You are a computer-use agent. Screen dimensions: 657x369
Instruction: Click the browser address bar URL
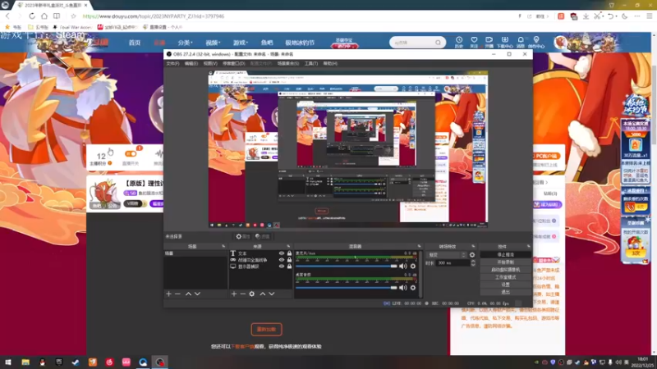pyautogui.click(x=154, y=16)
